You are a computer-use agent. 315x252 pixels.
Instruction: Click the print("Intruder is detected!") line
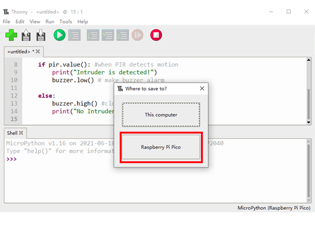tap(105, 72)
